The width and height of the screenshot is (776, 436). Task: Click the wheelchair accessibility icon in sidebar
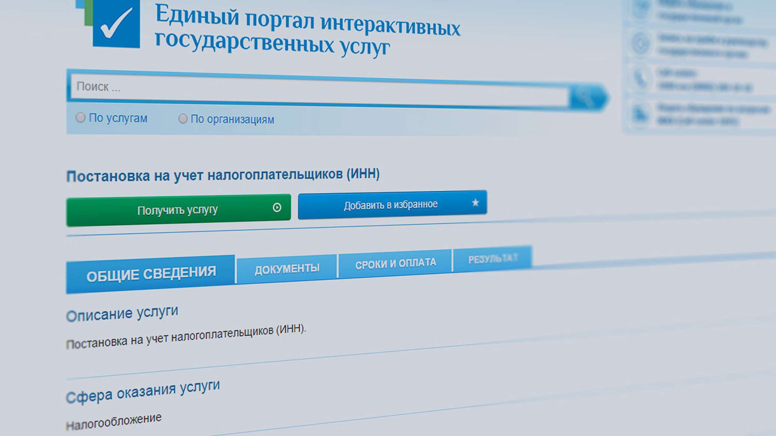[640, 114]
